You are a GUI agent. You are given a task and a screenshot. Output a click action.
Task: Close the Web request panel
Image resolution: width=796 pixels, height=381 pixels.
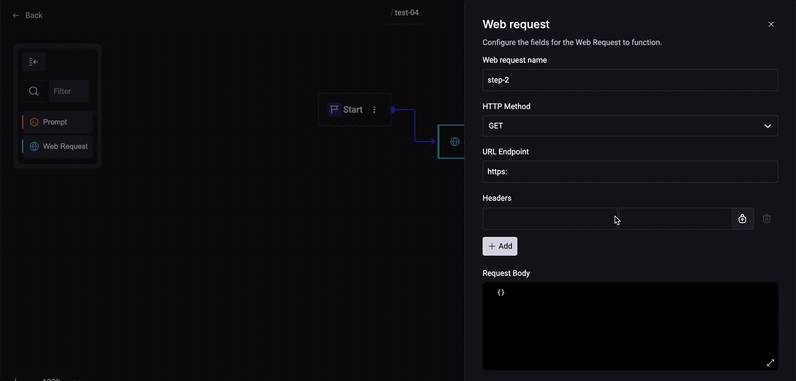point(771,24)
